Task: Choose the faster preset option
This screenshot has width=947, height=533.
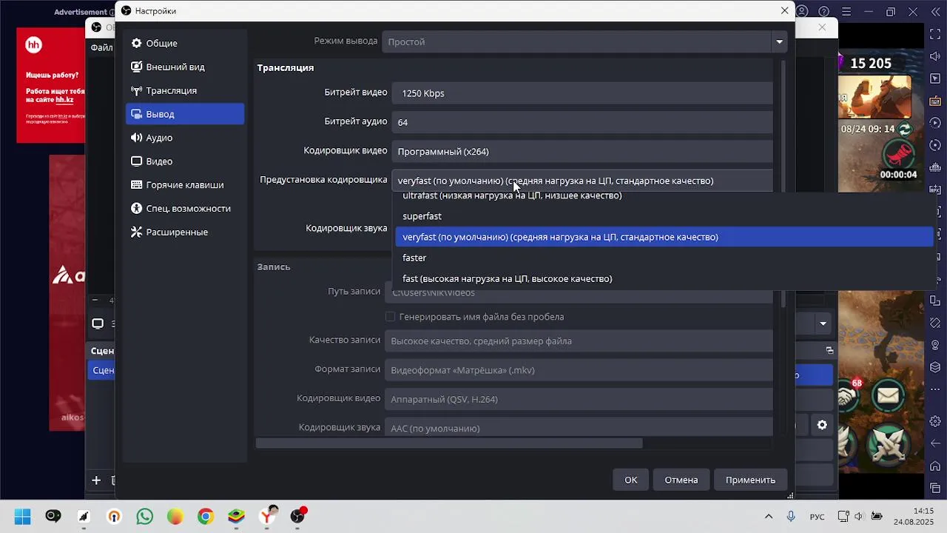Action: point(664,258)
